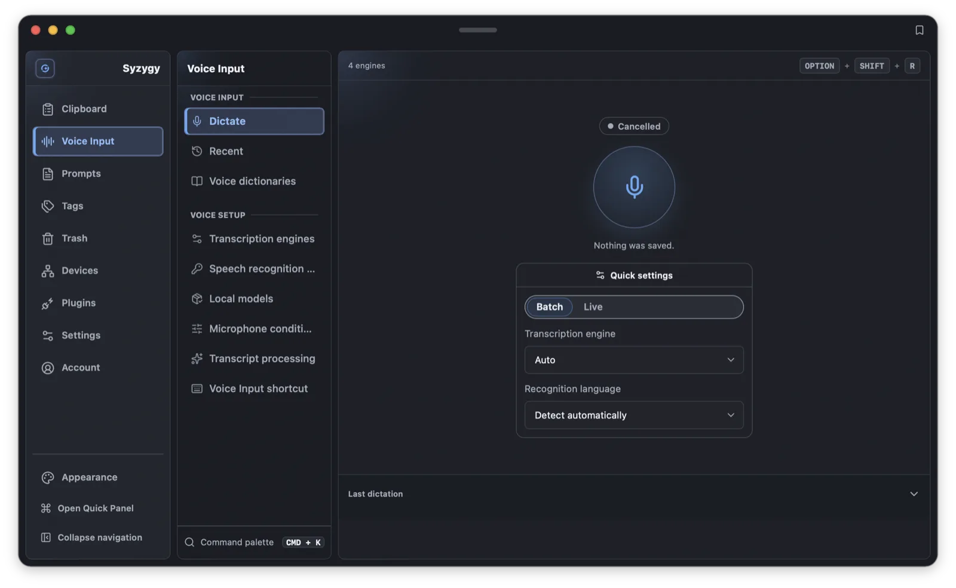Switch to Live transcription mode
This screenshot has height=588, width=956.
[x=593, y=307]
